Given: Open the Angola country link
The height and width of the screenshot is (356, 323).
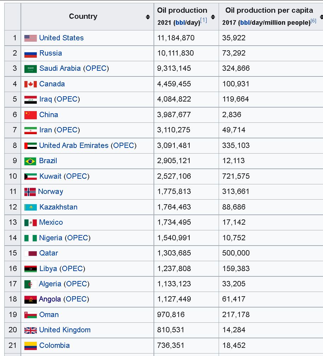Looking at the screenshot, I should (x=50, y=299).
